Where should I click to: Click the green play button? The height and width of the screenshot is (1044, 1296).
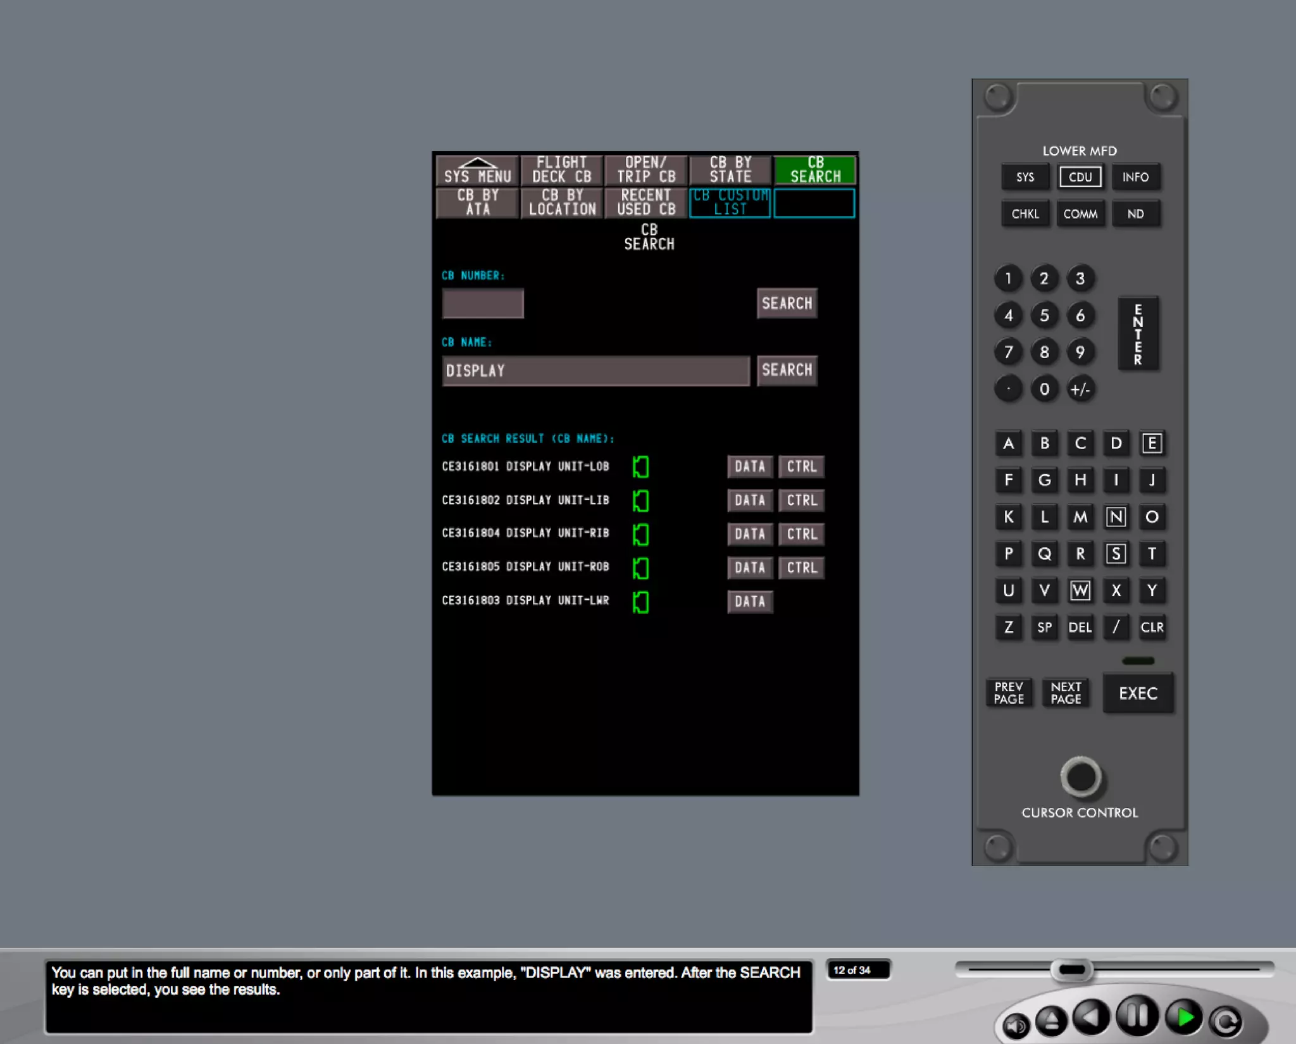pyautogui.click(x=1184, y=1017)
